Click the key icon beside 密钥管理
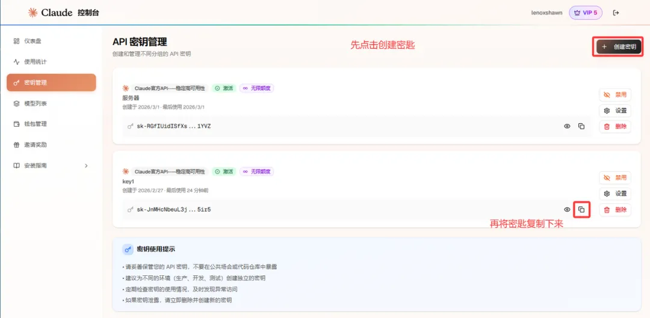Screen dimensions: 650x318 tap(17, 83)
